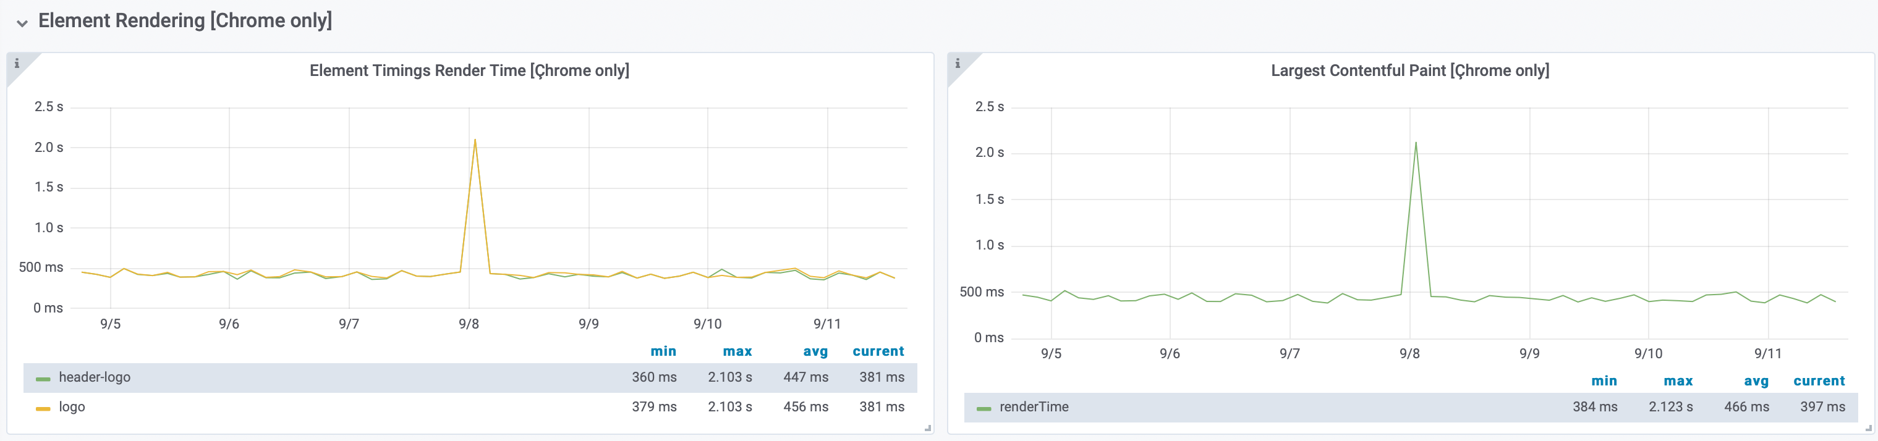Screen dimensions: 1878x441
Task: Sort Element Timings legend by max
Action: point(737,351)
